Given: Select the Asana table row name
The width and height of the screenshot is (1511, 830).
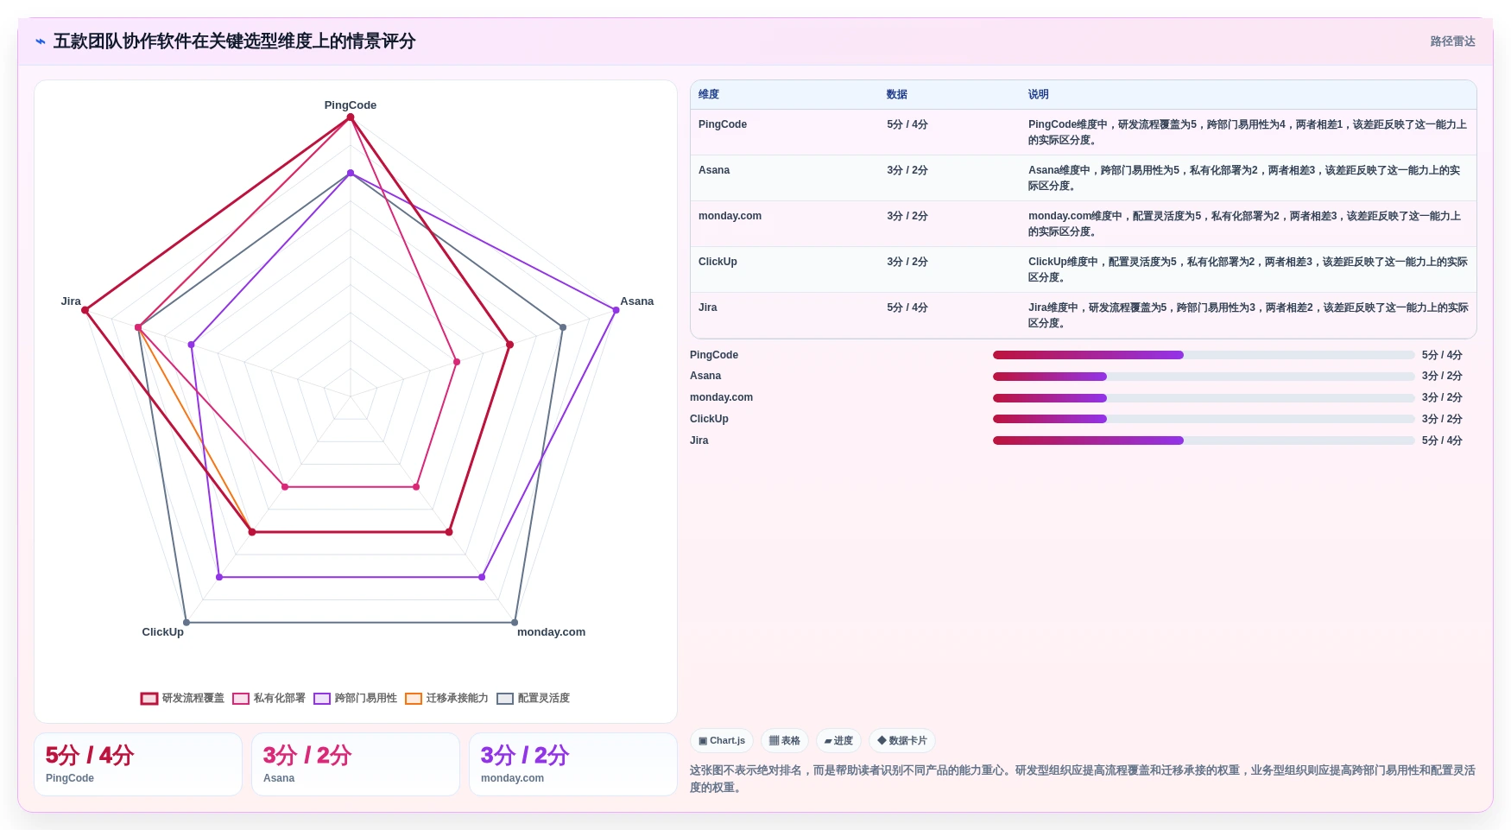Looking at the screenshot, I should [714, 170].
